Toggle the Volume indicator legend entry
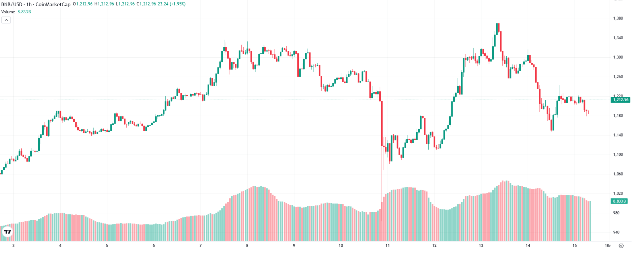Image resolution: width=633 pixels, height=253 pixels. 8,12
